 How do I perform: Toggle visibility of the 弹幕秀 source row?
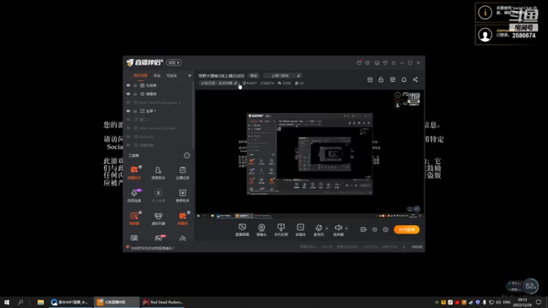pyautogui.click(x=128, y=94)
